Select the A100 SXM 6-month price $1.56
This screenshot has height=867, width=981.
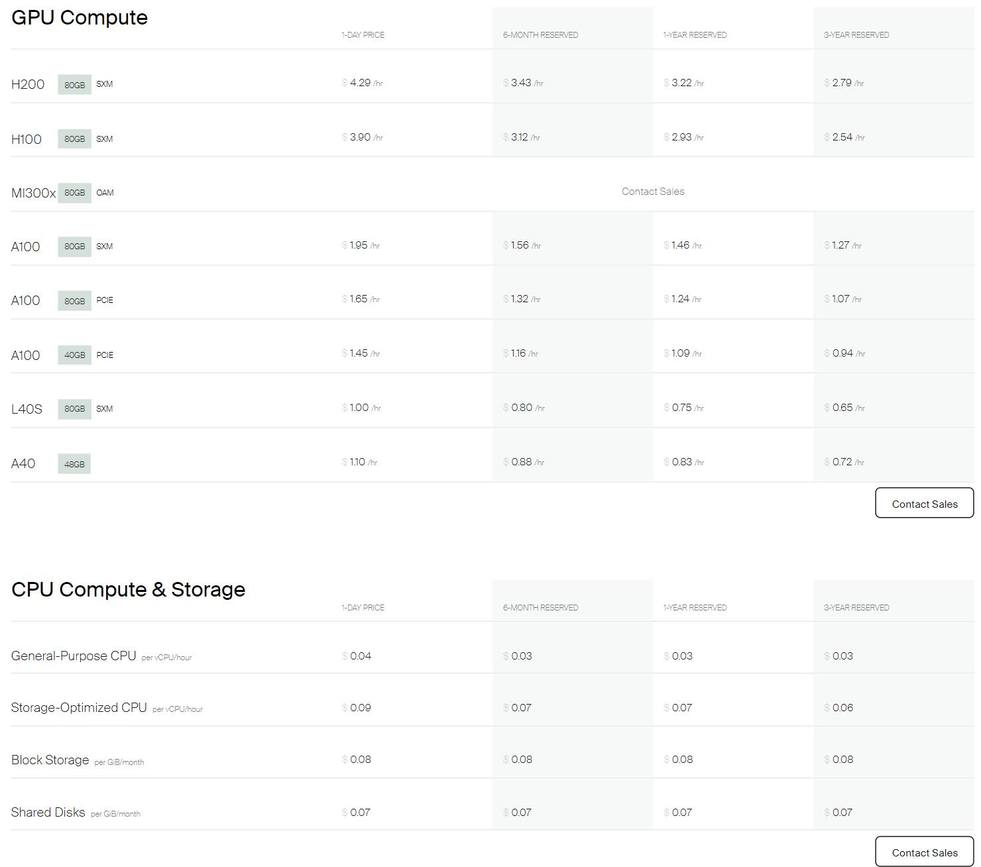pyautogui.click(x=522, y=245)
